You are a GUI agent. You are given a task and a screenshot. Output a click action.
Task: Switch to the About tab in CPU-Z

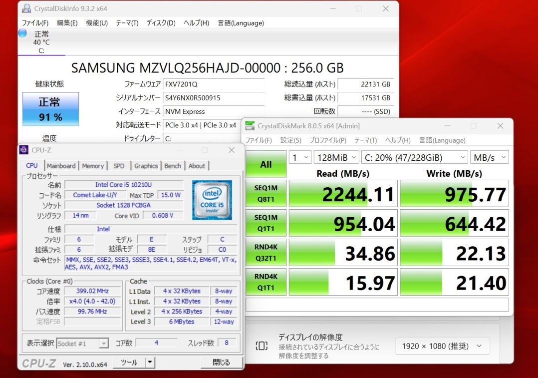[x=197, y=166]
